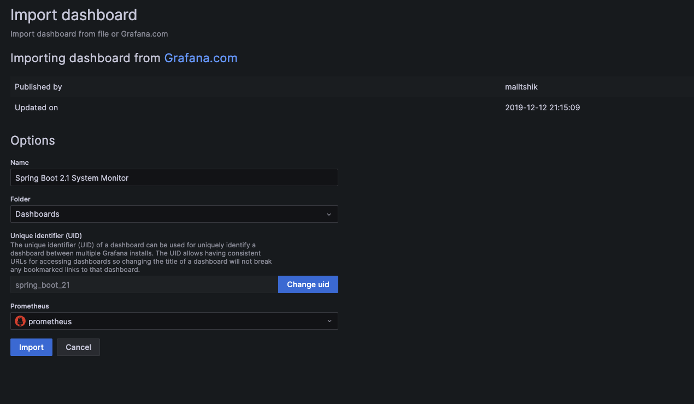Image resolution: width=694 pixels, height=404 pixels.
Task: Click the Import dashboard page heading
Action: pyautogui.click(x=74, y=15)
